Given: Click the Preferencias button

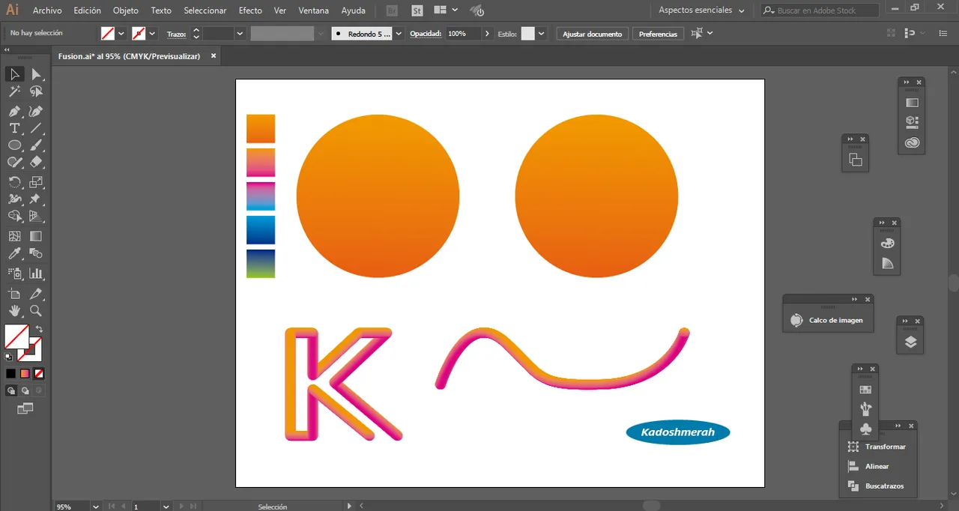Looking at the screenshot, I should click(x=658, y=34).
